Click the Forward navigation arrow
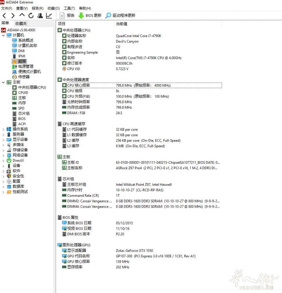This screenshot has height=293, width=282. tap(13, 16)
